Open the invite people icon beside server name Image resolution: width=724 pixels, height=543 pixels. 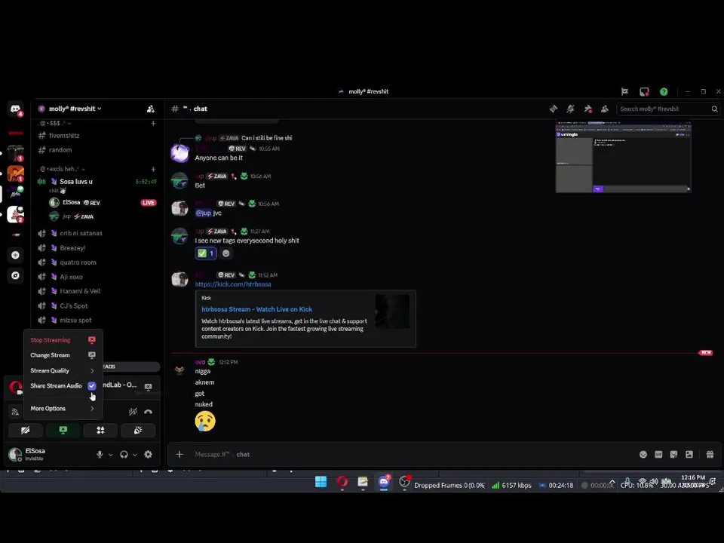click(151, 109)
